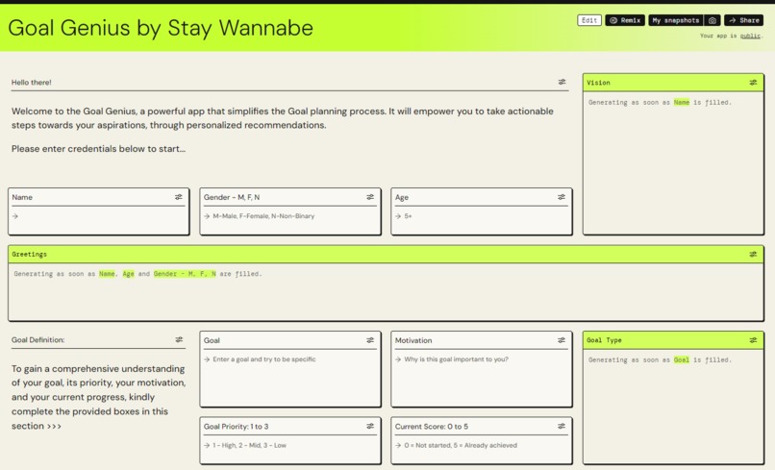
Task: Focus the Name input field
Action: 99,216
